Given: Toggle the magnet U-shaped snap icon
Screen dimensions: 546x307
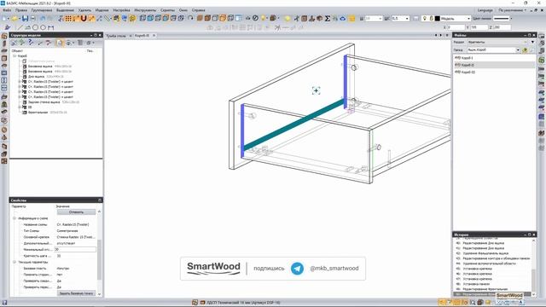Looking at the screenshot, I should pos(84,19).
